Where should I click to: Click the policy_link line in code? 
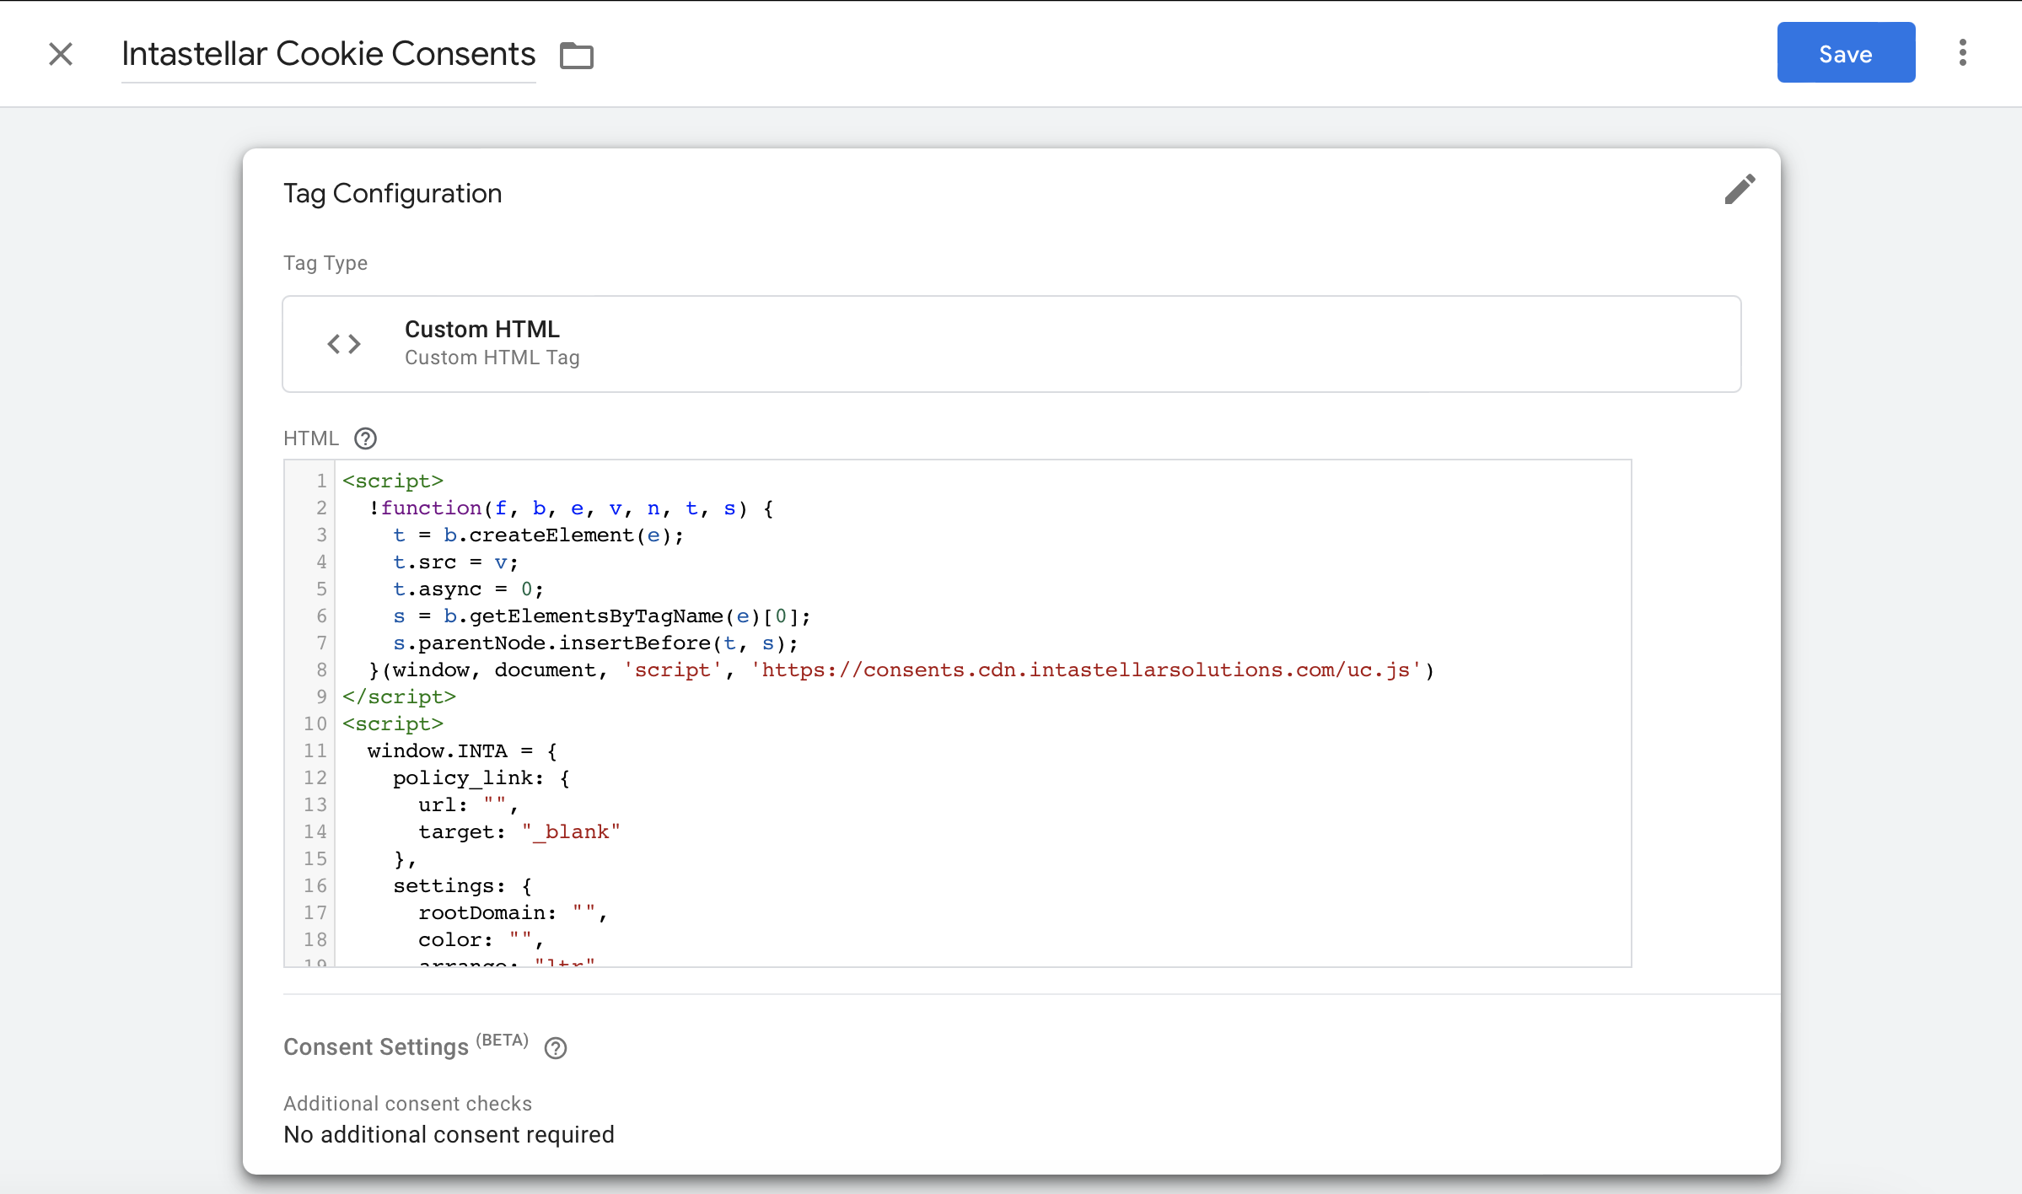coord(481,777)
